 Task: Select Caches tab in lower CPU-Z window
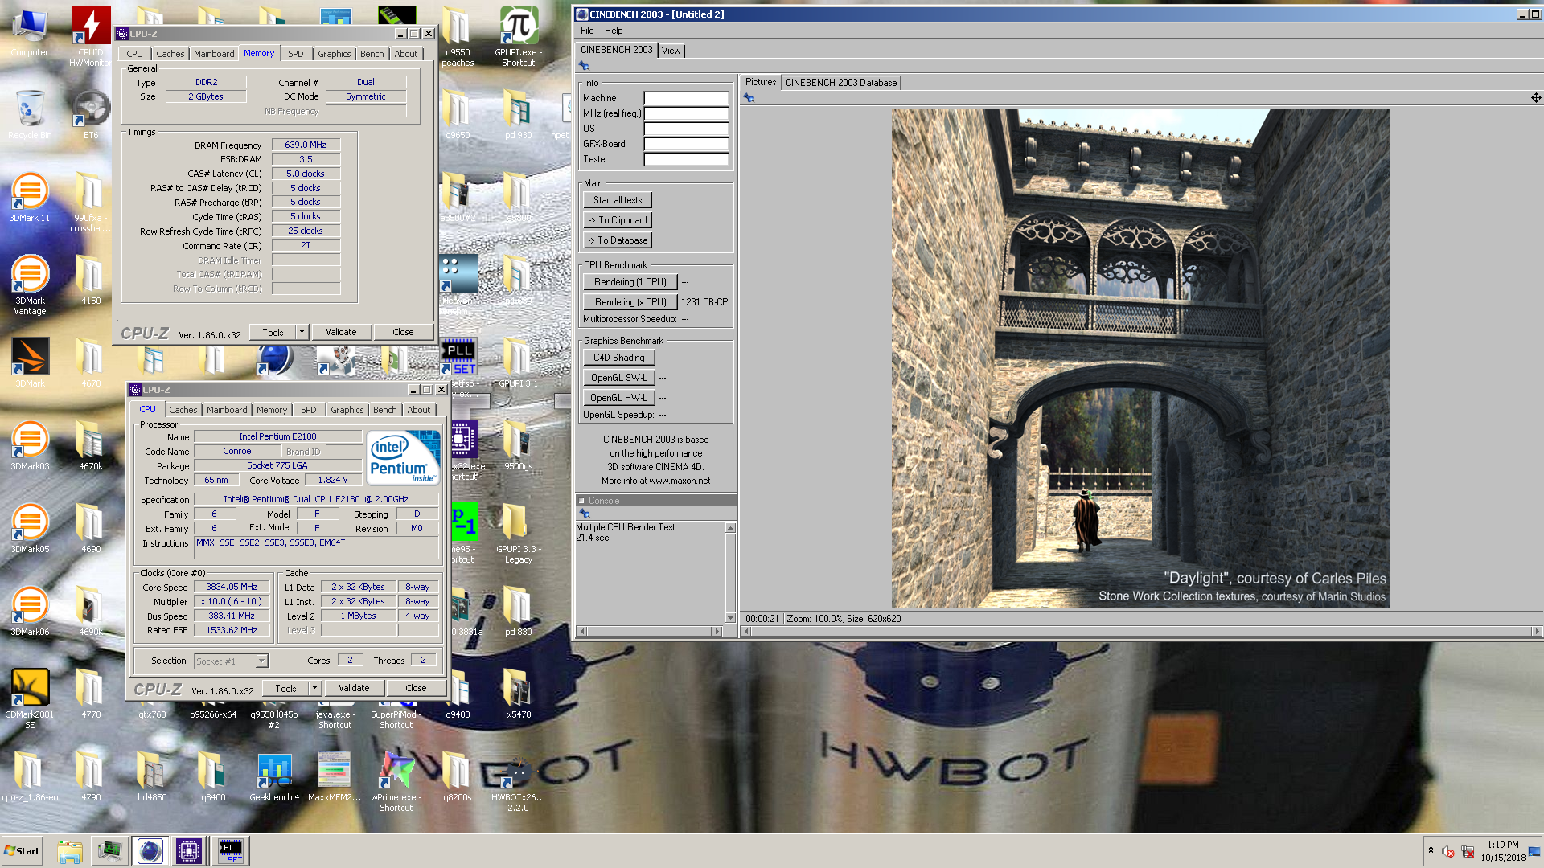click(183, 410)
